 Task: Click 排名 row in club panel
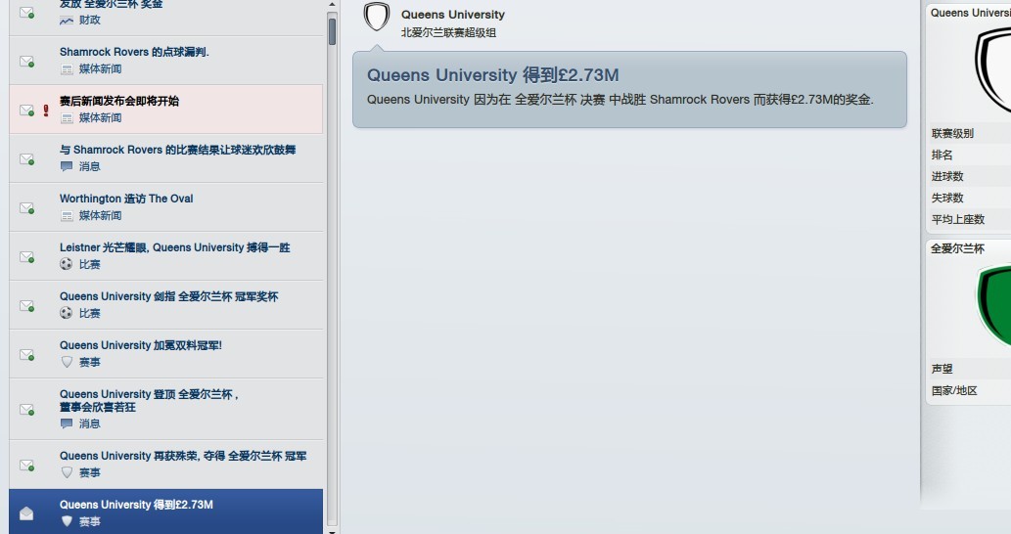click(x=969, y=155)
